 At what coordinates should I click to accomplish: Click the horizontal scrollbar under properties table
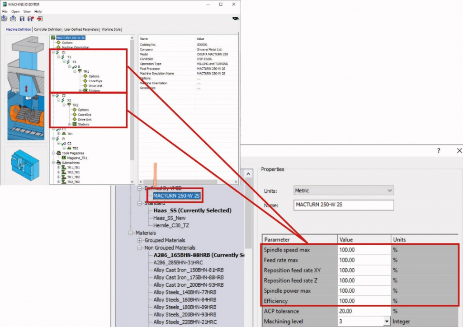click(188, 182)
